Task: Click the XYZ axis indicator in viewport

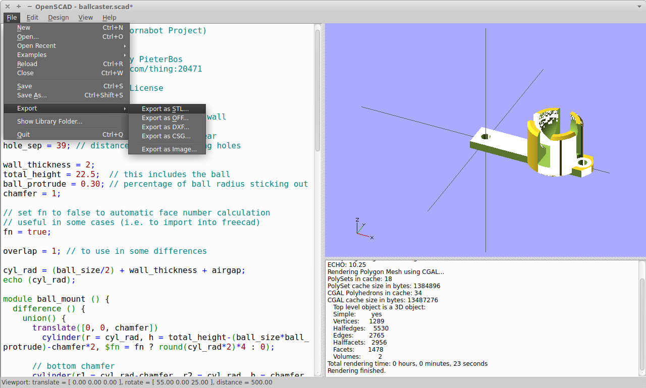Action: point(363,228)
